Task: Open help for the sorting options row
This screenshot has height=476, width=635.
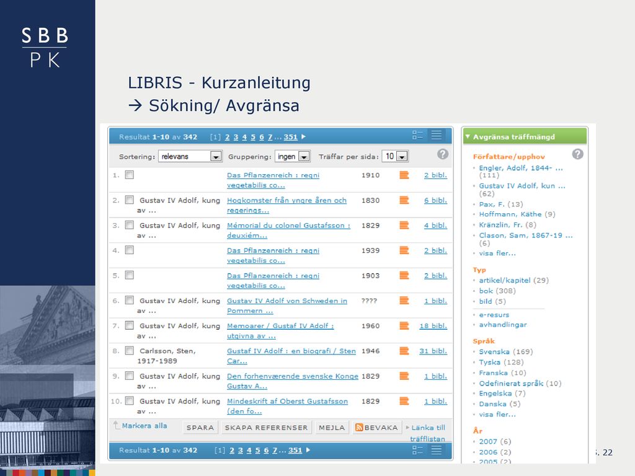Action: pyautogui.click(x=443, y=154)
